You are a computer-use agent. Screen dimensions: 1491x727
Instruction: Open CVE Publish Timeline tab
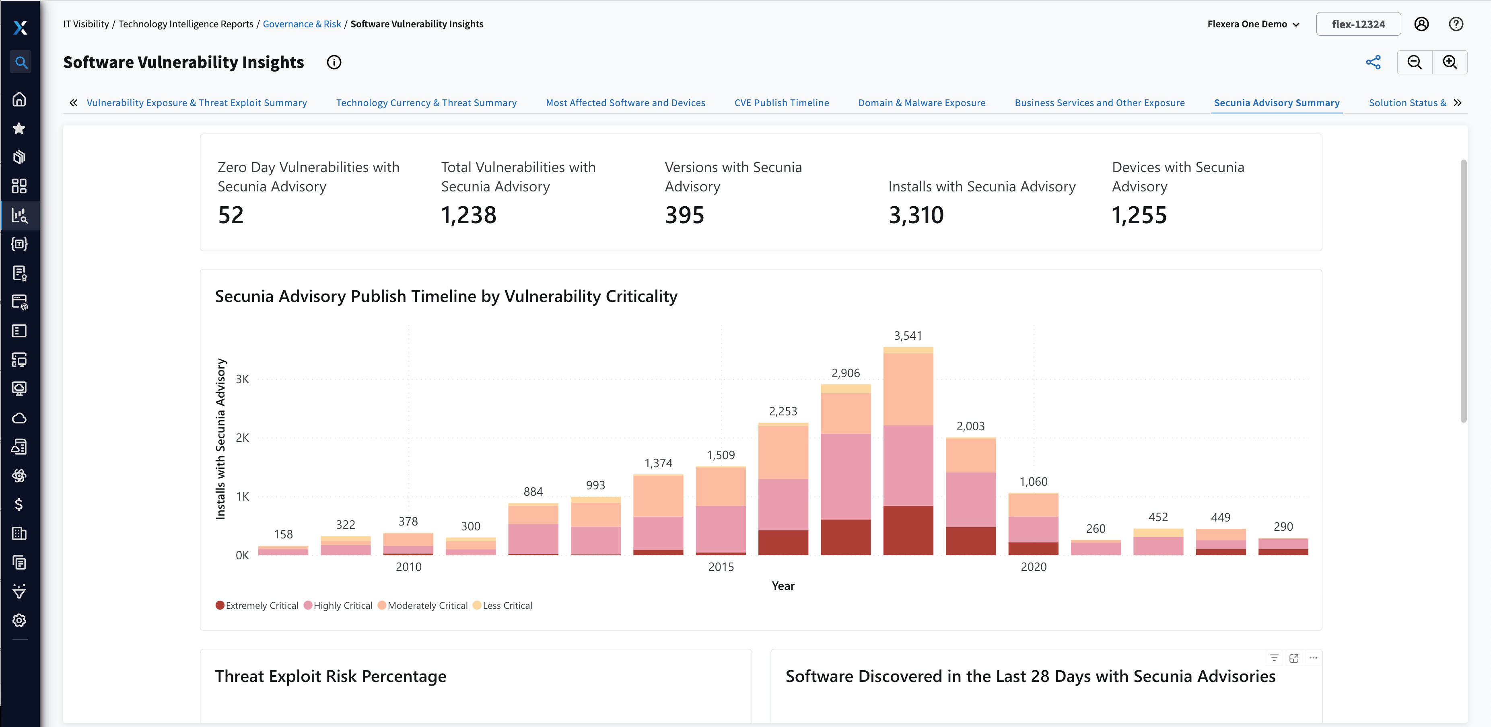pyautogui.click(x=781, y=103)
